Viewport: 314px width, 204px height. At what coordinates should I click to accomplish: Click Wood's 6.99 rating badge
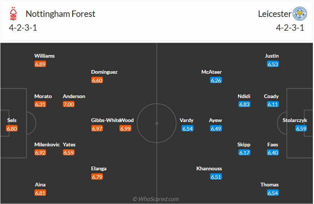(125, 129)
